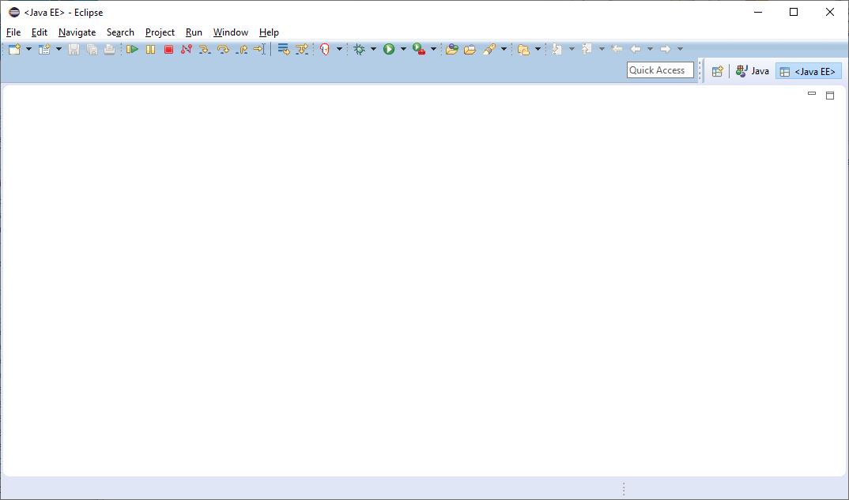Click the Save floppy disk icon
Viewport: 849px width, 500px height.
click(x=74, y=49)
